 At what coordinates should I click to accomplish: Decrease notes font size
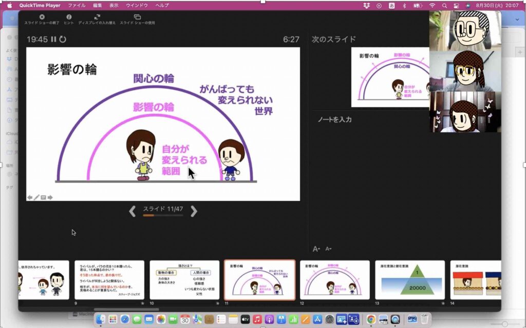coord(328,249)
